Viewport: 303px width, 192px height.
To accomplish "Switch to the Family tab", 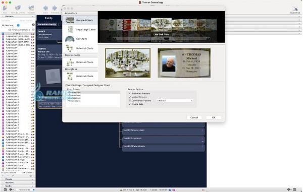I will click(x=48, y=18).
